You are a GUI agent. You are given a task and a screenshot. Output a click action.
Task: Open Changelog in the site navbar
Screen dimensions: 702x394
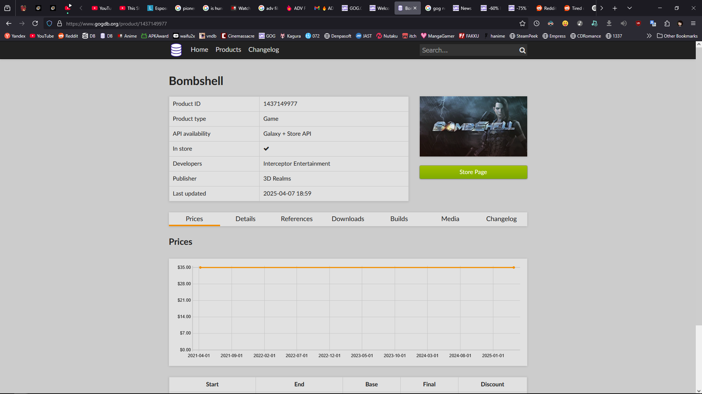point(264,50)
